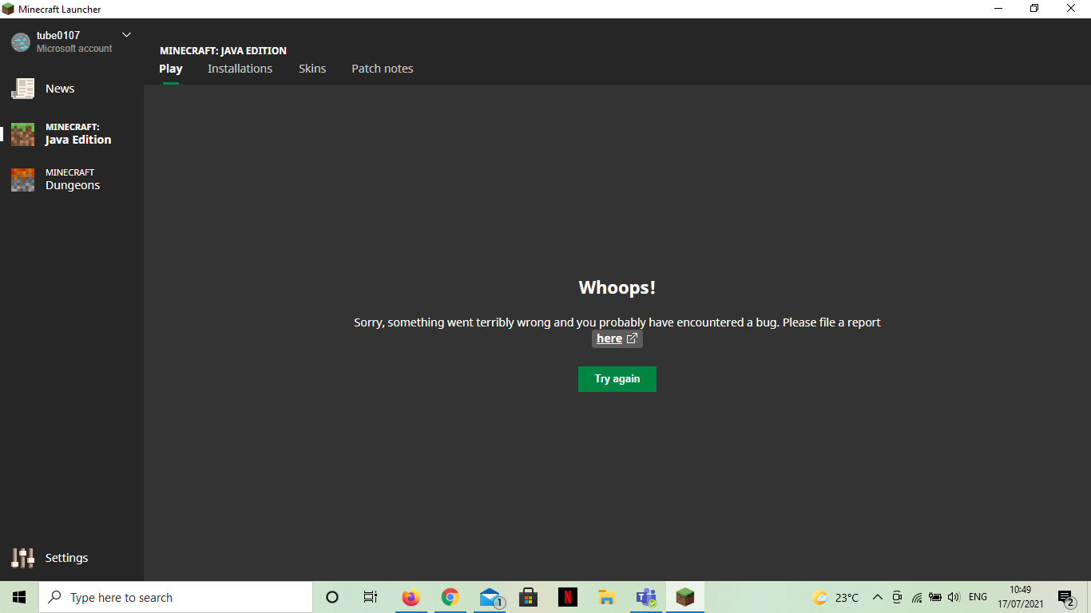The image size is (1091, 613).
Task: Open File Explorer from the taskbar
Action: (x=607, y=597)
